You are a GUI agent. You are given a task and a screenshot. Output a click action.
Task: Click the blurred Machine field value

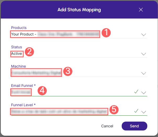36,73
